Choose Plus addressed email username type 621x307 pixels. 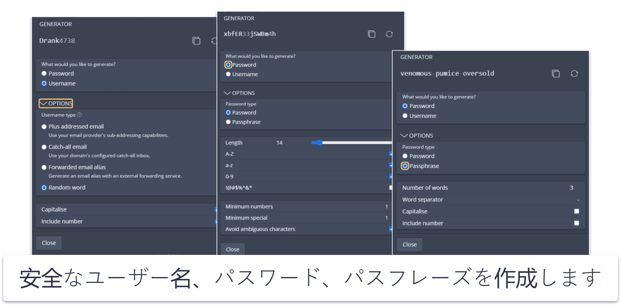point(44,127)
